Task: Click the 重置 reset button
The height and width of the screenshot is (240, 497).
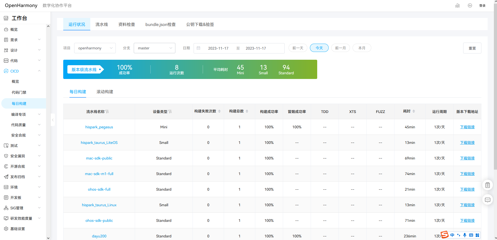Action: point(472,48)
